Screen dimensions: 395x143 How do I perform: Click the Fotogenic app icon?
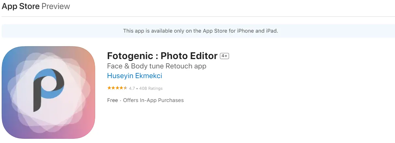click(48, 93)
